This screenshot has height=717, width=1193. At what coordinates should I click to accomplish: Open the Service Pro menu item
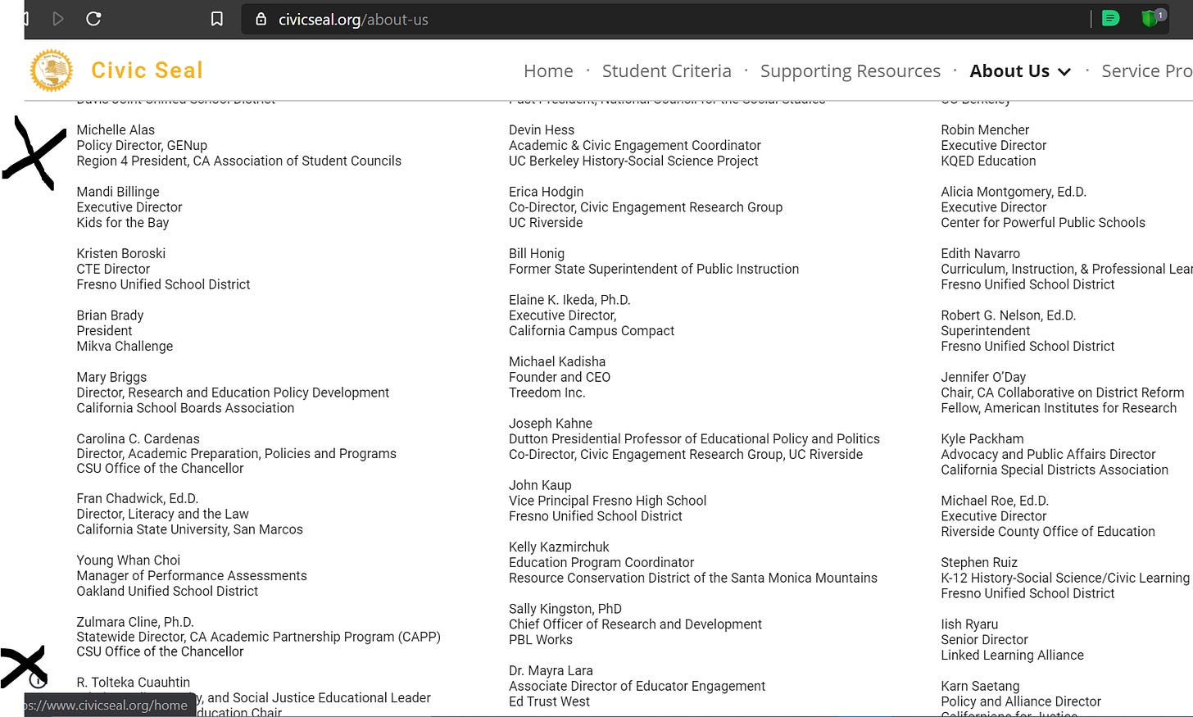coord(1146,71)
